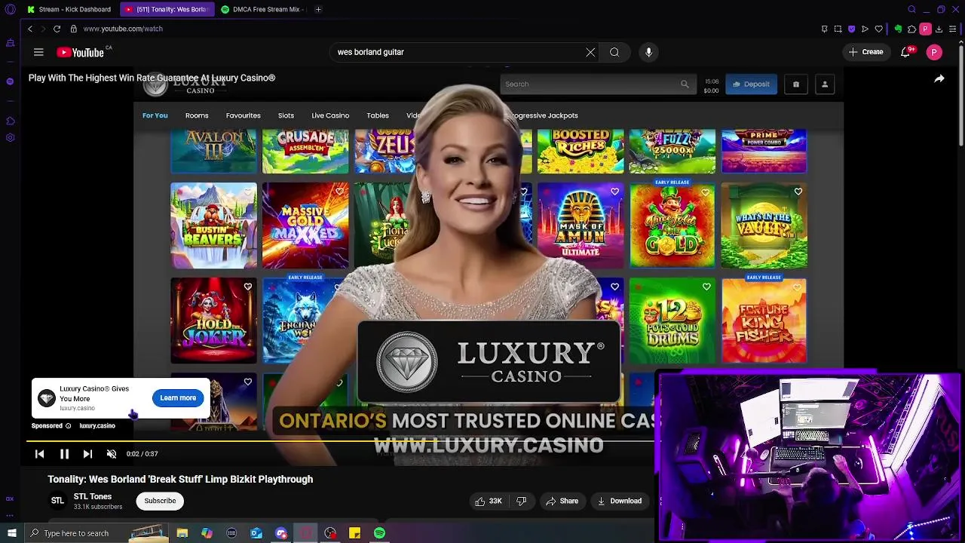The image size is (965, 543).
Task: Clear the search text with the X
Action: coord(590,52)
